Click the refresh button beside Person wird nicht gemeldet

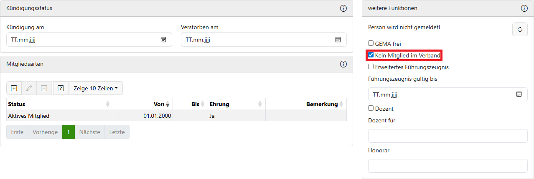click(x=520, y=30)
